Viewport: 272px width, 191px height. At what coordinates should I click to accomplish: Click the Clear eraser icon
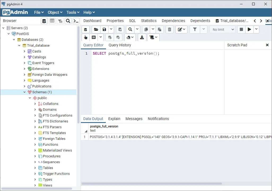point(130,37)
